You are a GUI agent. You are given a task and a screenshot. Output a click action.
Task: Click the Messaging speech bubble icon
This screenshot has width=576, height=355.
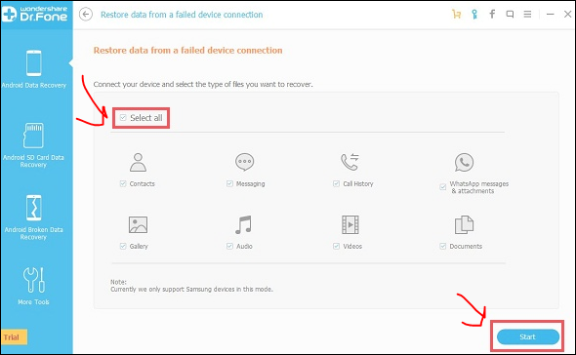pos(245,162)
